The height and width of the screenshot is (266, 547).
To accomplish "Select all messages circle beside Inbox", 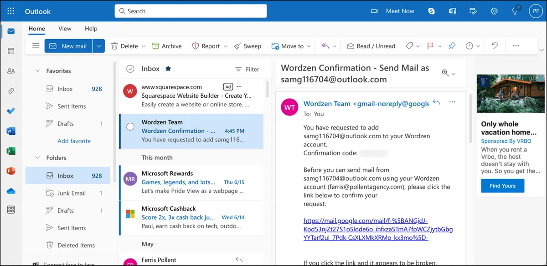I will (130, 69).
